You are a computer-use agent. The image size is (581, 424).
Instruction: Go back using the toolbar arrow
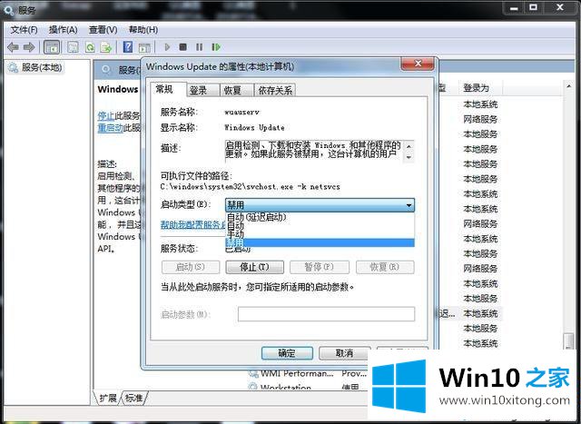click(x=13, y=47)
